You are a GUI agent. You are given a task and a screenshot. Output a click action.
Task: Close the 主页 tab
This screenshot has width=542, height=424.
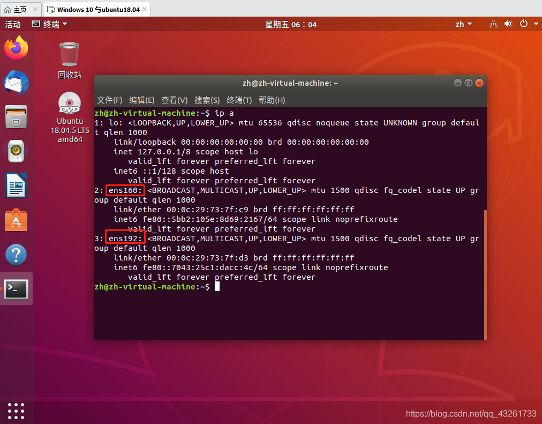tap(35, 9)
